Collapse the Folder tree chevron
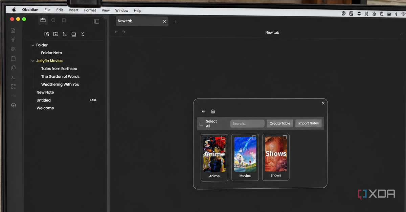406x212 pixels. tap(33, 45)
